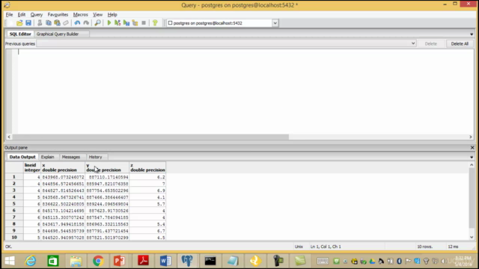Select History tab

click(x=95, y=157)
